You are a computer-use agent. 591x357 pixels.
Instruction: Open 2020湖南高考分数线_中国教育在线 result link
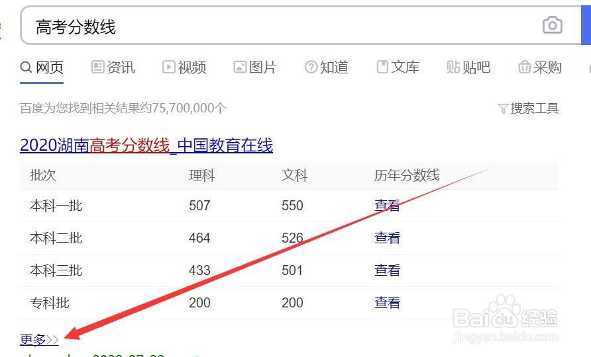click(146, 145)
